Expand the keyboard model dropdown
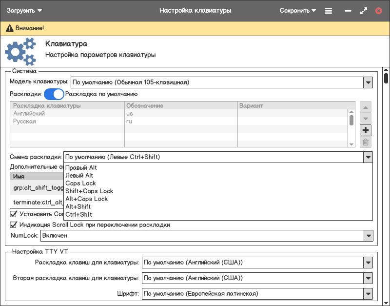This screenshot has width=390, height=306. coord(368,82)
